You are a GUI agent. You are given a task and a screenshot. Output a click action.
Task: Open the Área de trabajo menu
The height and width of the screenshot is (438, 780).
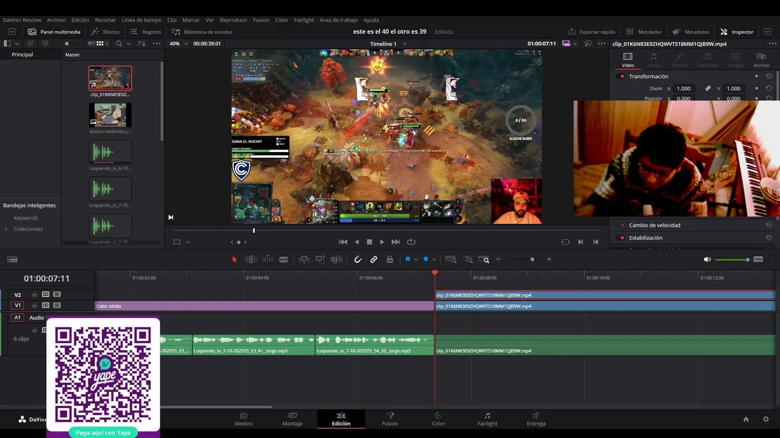[338, 20]
